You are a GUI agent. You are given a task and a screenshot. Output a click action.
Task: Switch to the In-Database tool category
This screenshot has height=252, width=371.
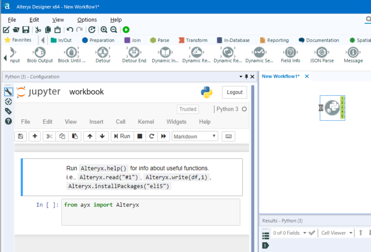(x=233, y=40)
